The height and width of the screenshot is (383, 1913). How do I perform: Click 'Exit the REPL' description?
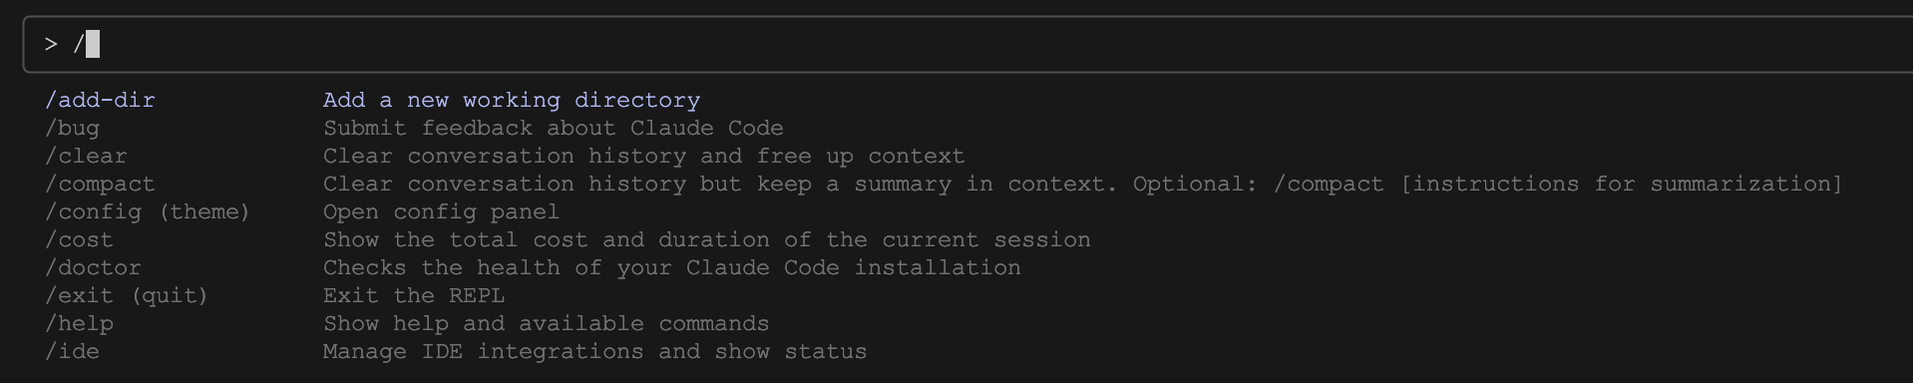tap(414, 295)
